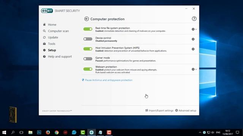Open the help question mark icon
243x136 pixels.
(194, 19)
